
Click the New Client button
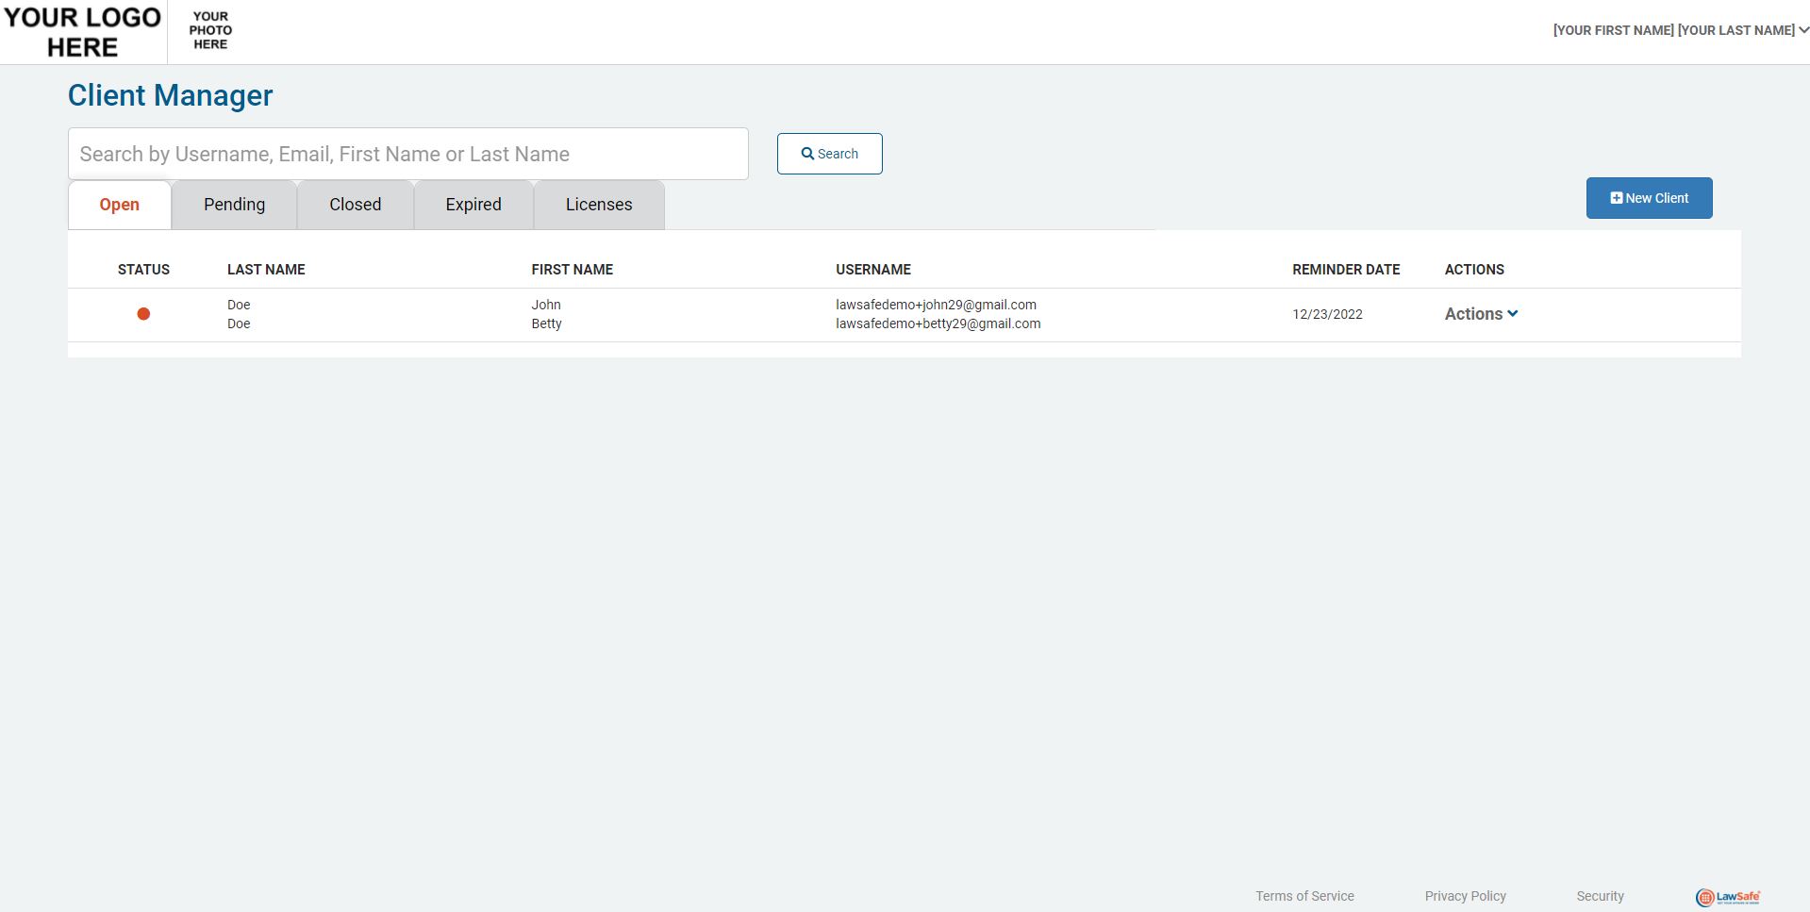coord(1649,197)
